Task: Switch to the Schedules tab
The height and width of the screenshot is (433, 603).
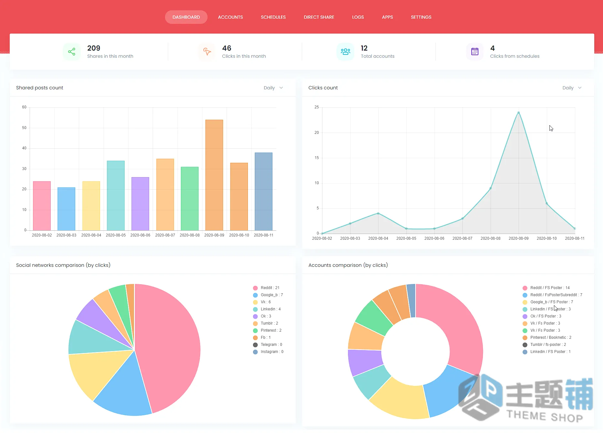Action: 273,17
